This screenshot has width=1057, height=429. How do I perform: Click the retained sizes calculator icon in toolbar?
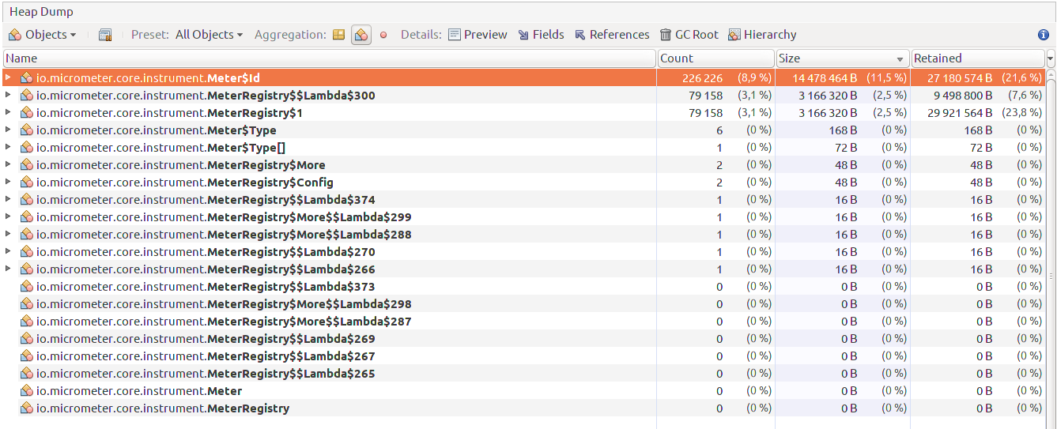point(105,35)
